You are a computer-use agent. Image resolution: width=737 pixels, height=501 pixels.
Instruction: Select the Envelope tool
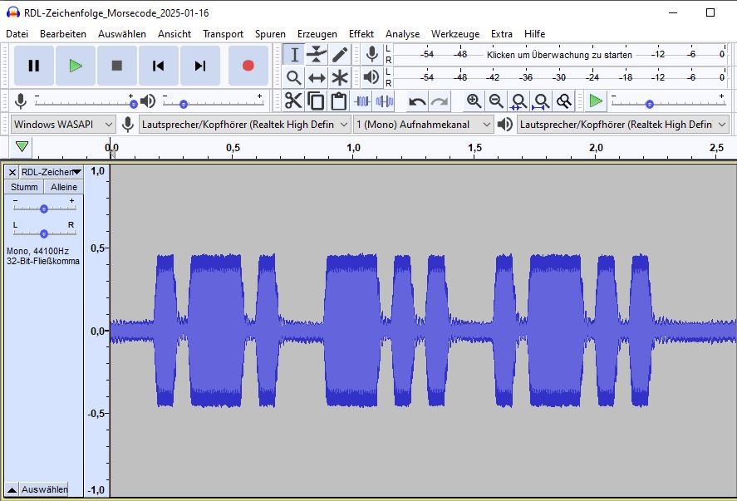click(317, 55)
